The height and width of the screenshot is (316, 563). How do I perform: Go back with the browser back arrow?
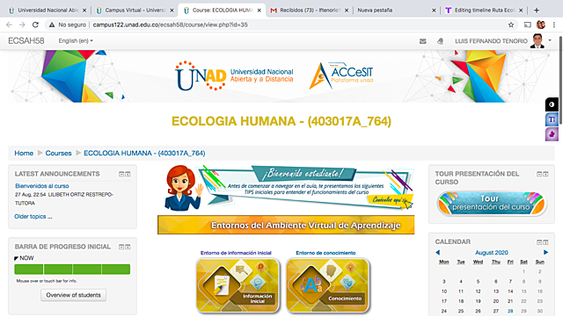[x=10, y=25]
